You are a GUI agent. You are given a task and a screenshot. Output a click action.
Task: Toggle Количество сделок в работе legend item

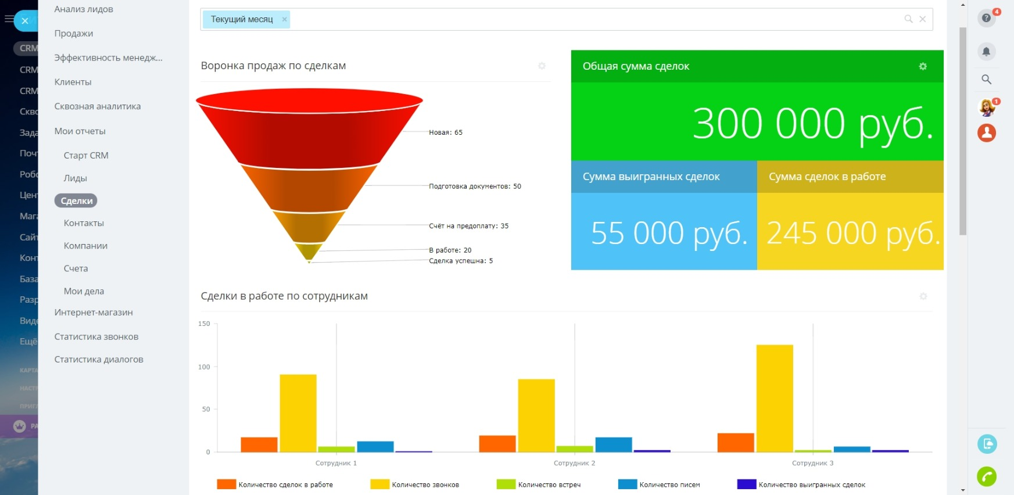tap(275, 485)
